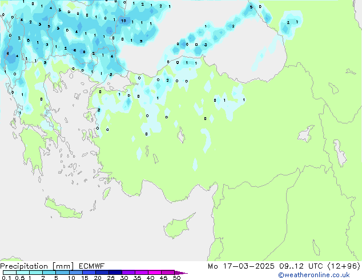Click the 45–50 mm legend swatch
Image resolution: width=362 pixels, height=280 pixels.
coord(168,273)
